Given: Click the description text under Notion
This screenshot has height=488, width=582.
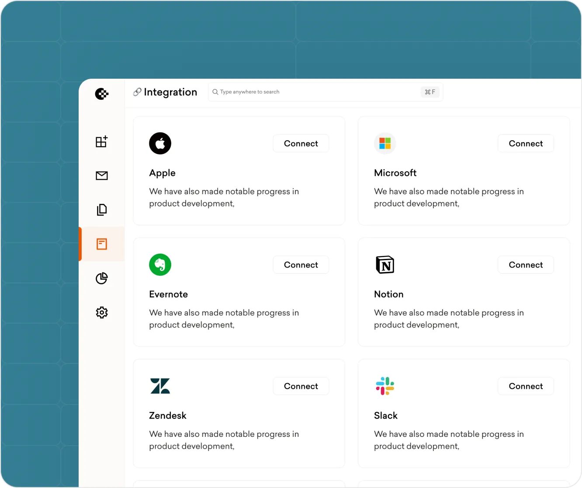Looking at the screenshot, I should 449,319.
